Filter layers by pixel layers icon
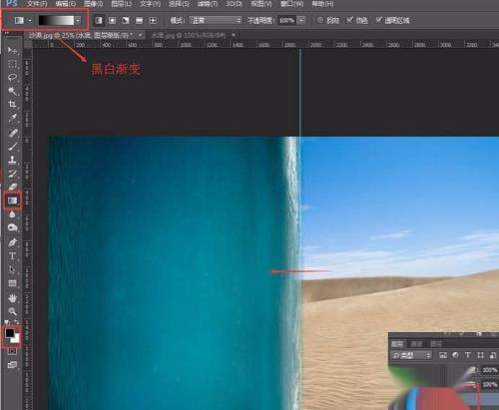This screenshot has width=499, height=410. click(443, 355)
